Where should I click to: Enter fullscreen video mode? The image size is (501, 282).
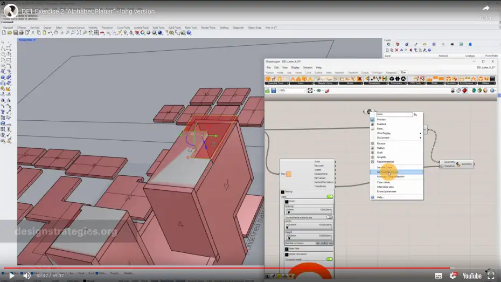pos(491,276)
